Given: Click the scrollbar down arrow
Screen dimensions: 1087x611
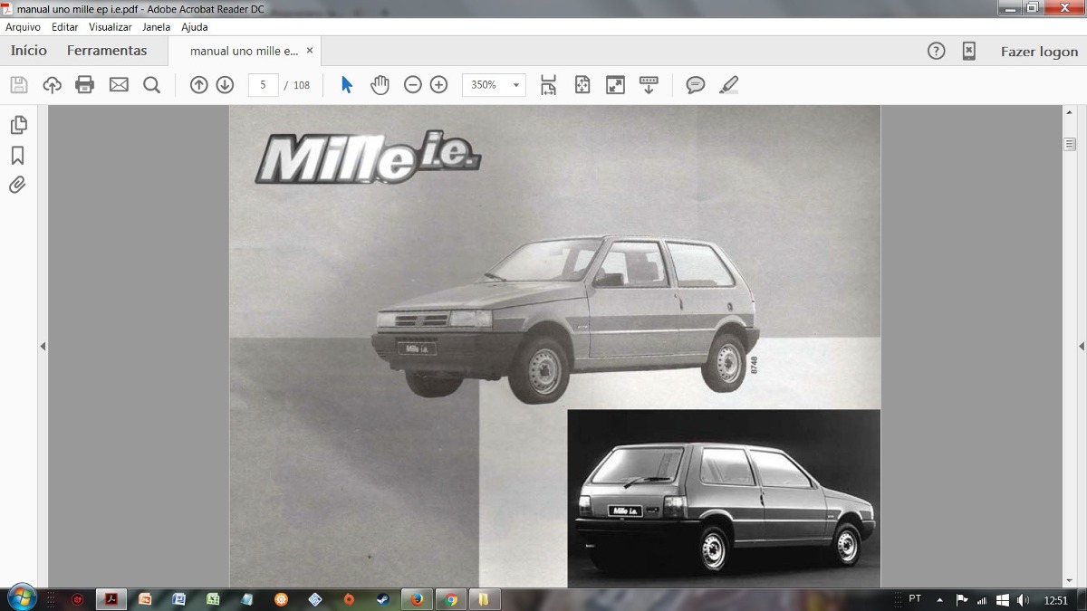Looking at the screenshot, I should coord(1070,580).
